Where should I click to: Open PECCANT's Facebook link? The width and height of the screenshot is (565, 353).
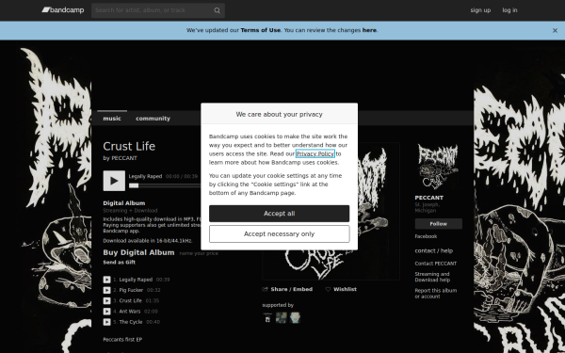[426, 236]
